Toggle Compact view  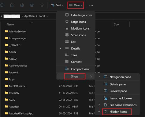click(x=76, y=69)
